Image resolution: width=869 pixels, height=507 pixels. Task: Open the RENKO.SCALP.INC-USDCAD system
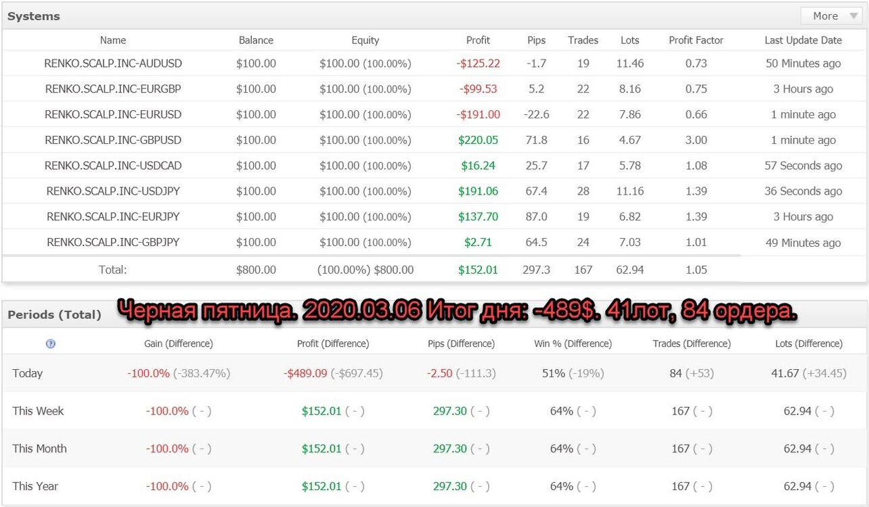point(113,166)
